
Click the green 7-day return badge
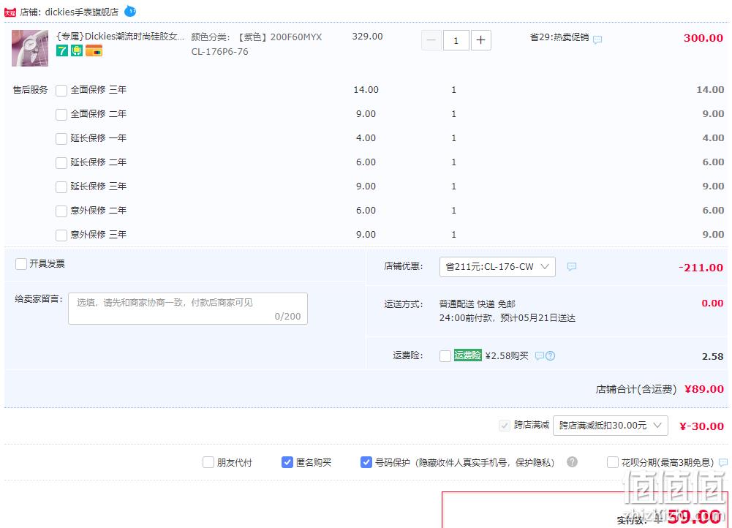pyautogui.click(x=62, y=50)
